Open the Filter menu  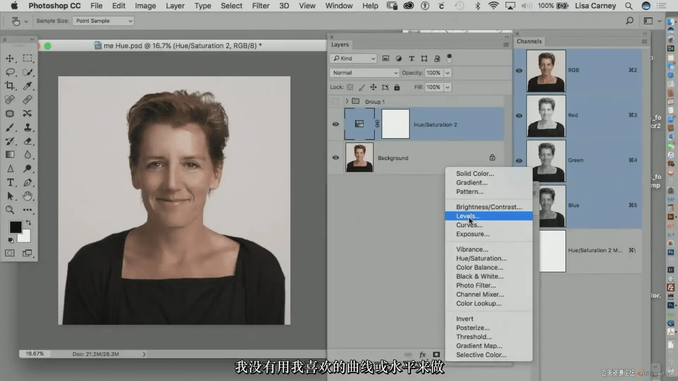[260, 6]
